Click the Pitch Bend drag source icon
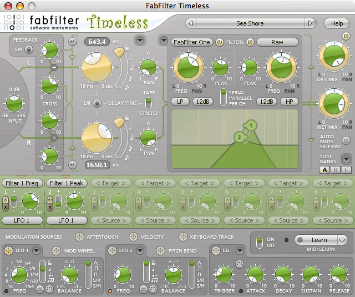The image size is (355, 297). pyautogui.click(x=160, y=250)
